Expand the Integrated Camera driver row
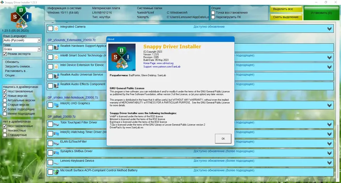This screenshot has height=183, width=341. coord(329,29)
